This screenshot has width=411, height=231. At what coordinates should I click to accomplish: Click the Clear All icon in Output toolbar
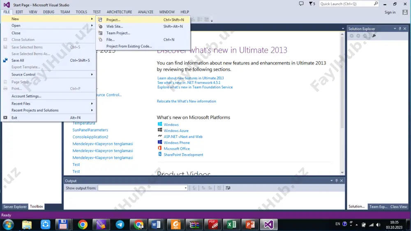coord(219,188)
